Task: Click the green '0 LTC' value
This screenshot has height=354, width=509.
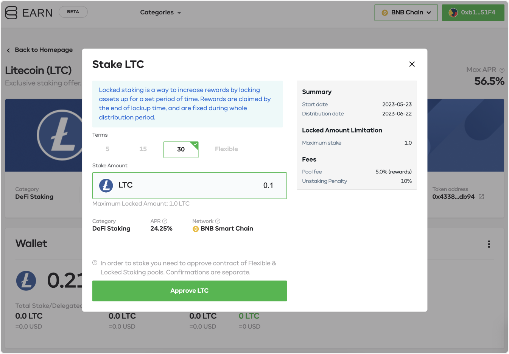Action: tap(249, 316)
